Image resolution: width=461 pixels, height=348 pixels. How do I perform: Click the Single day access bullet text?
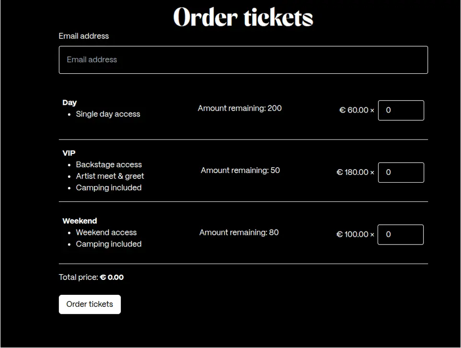tap(108, 114)
